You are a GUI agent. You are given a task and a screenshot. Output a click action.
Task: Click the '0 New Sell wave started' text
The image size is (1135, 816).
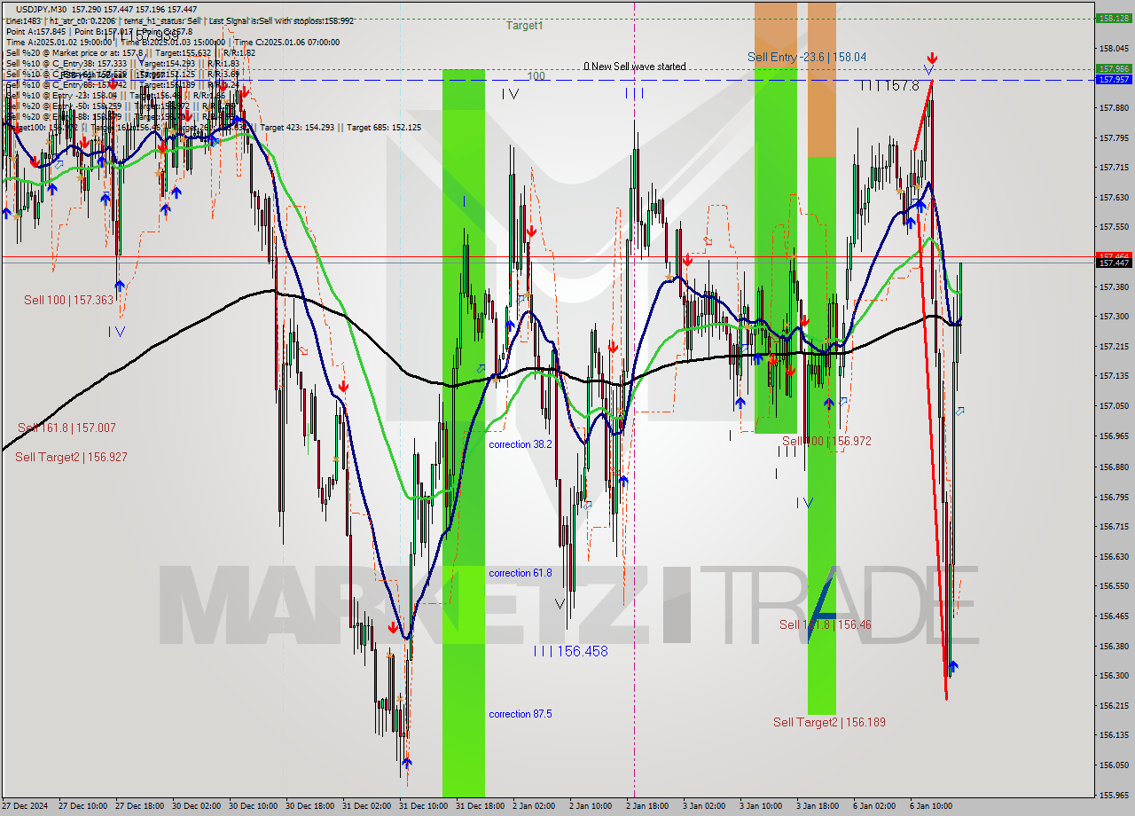(634, 67)
